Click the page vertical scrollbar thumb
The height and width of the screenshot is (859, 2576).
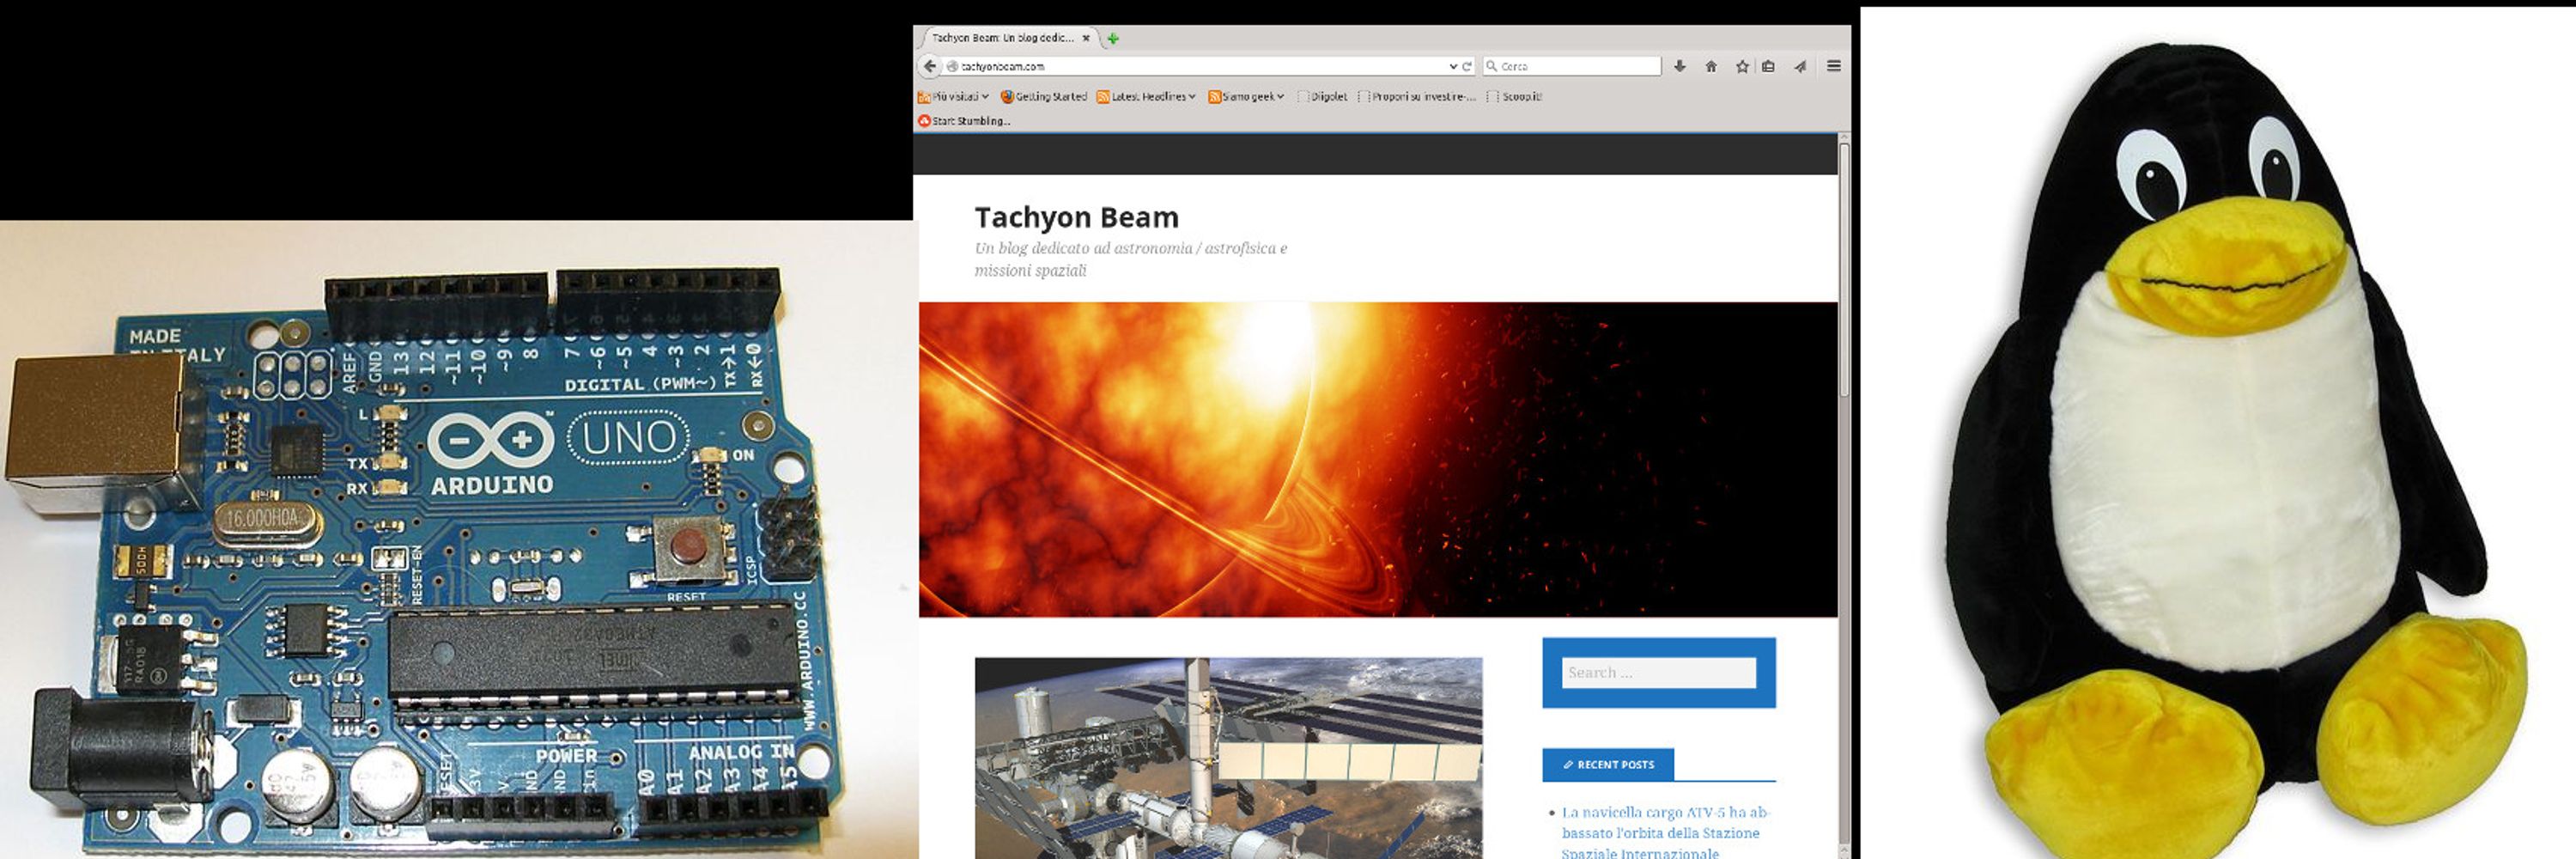click(x=1844, y=270)
